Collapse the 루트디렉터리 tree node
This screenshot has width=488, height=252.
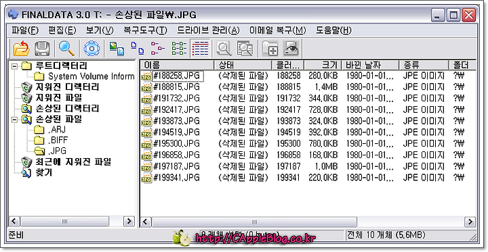pyautogui.click(x=14, y=66)
